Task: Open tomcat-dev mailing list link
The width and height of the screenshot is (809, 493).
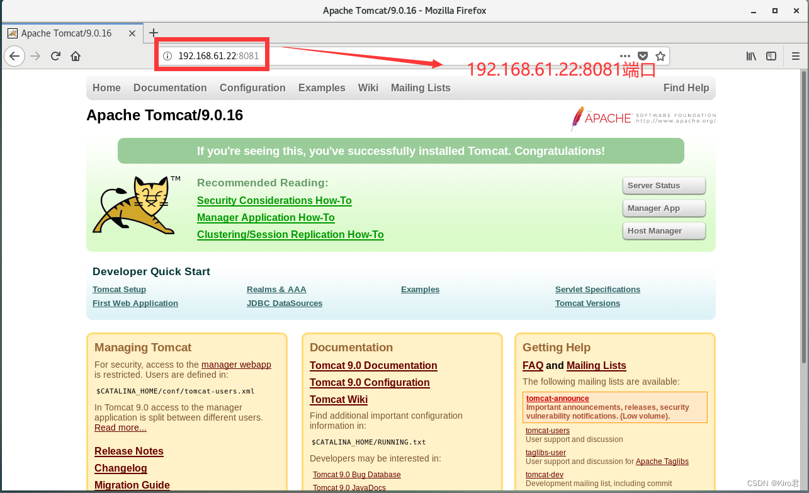Action: pyautogui.click(x=545, y=475)
